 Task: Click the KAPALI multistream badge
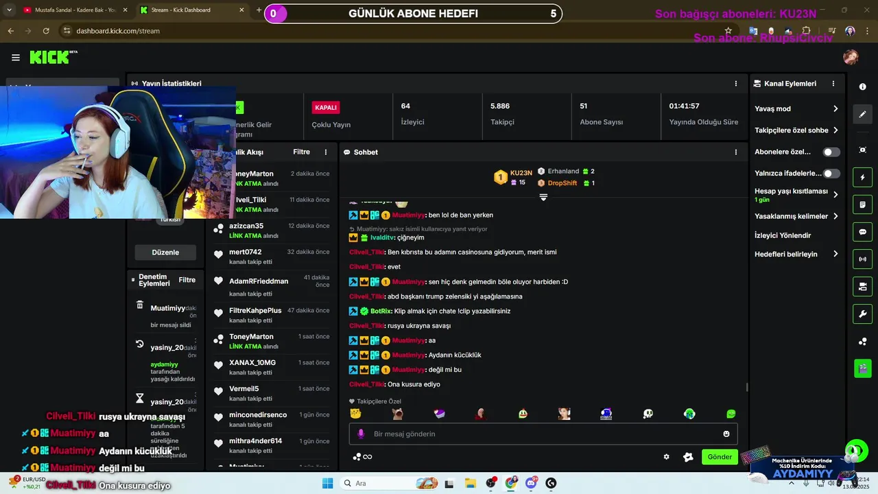point(326,108)
